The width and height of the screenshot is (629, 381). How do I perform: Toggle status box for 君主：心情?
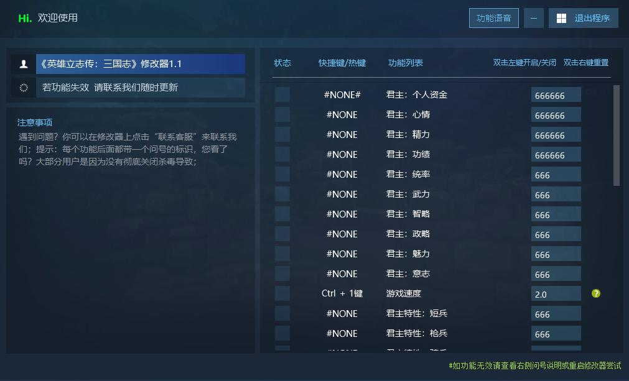coord(282,114)
